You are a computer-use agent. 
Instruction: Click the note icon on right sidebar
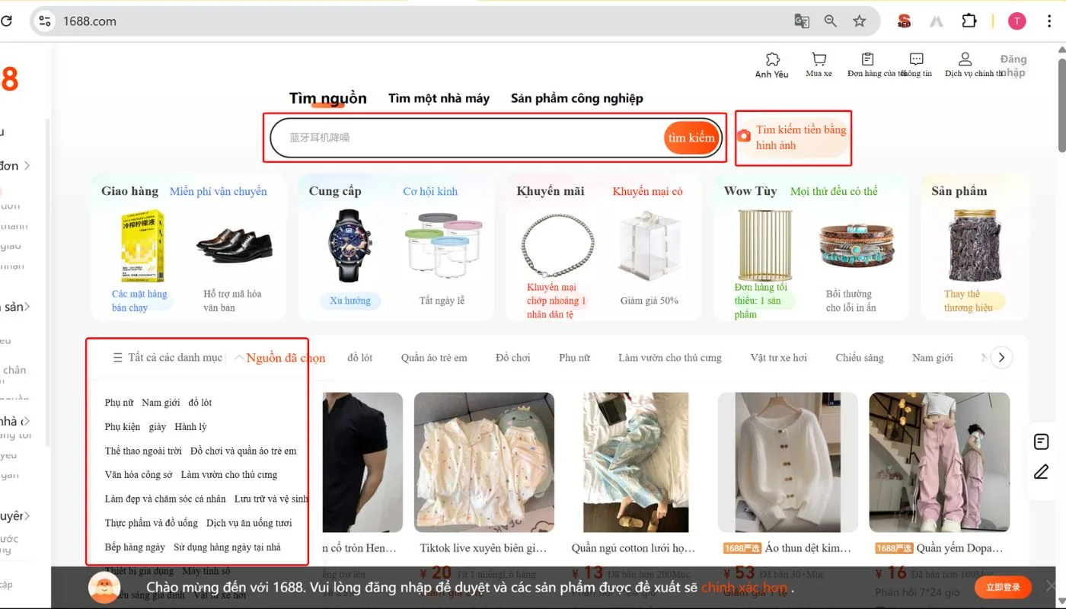tap(1041, 442)
